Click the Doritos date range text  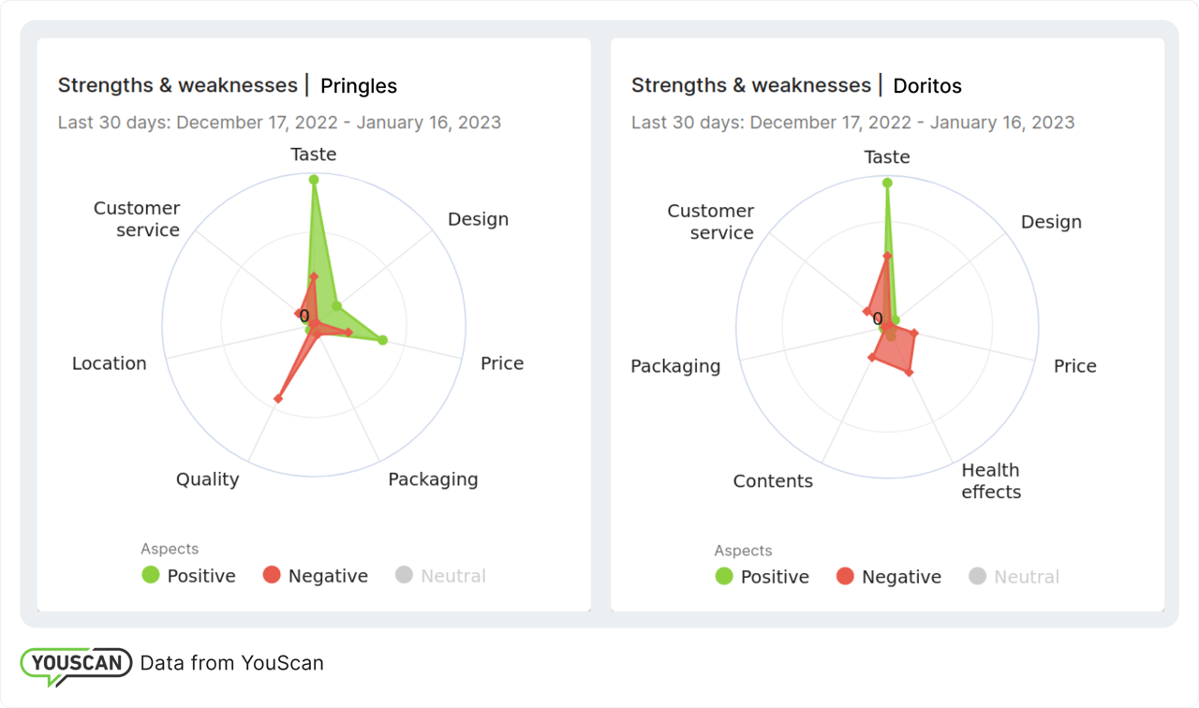pos(852,123)
